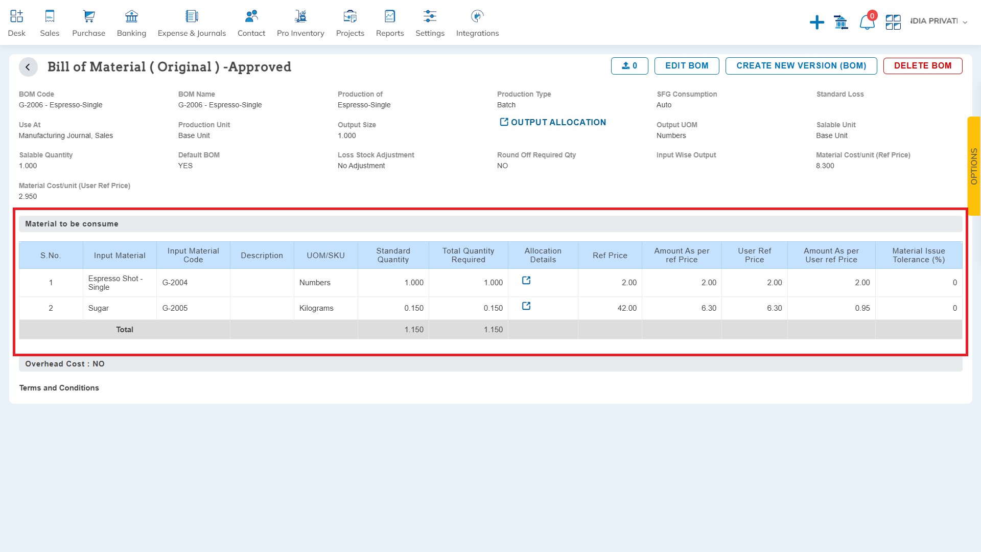Click the OUTPUT ALLOCATION link
Screen dimensions: 981x552
coord(552,122)
